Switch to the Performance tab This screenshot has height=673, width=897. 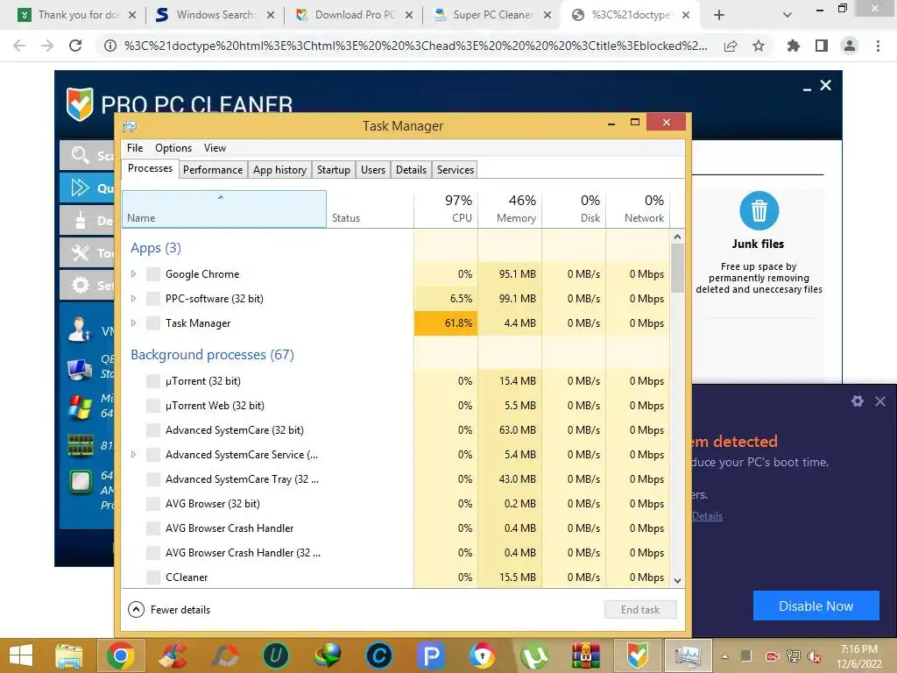click(x=213, y=170)
